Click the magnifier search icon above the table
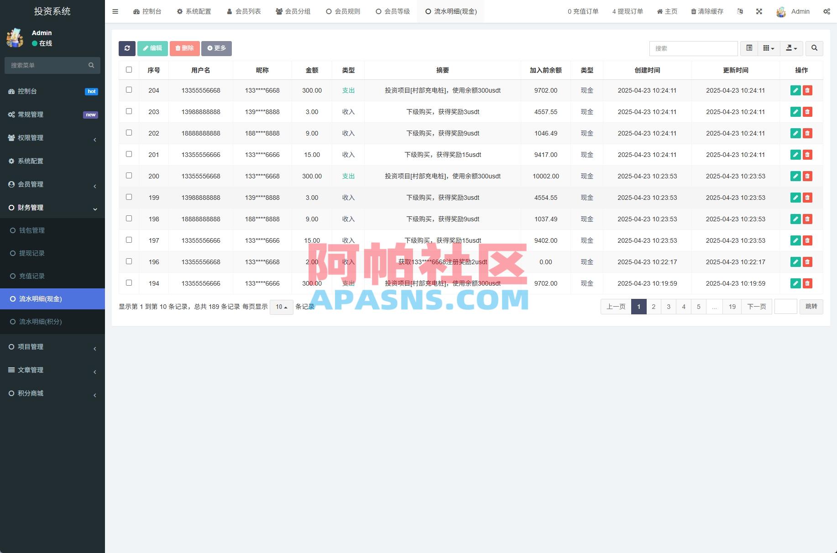The image size is (837, 553). (x=814, y=48)
